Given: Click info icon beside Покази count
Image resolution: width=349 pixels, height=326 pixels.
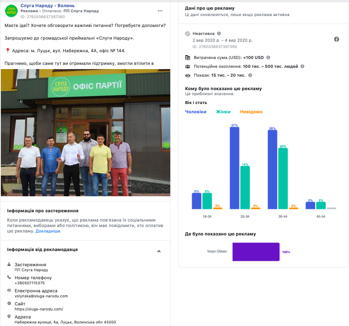Looking at the screenshot, I should (250, 75).
